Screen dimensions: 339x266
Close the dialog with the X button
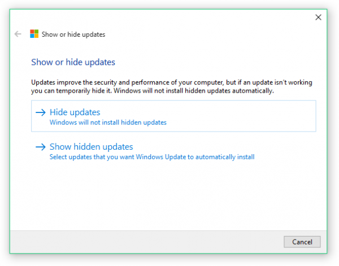tap(318, 18)
